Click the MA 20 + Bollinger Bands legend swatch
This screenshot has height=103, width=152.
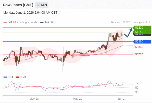5,22
